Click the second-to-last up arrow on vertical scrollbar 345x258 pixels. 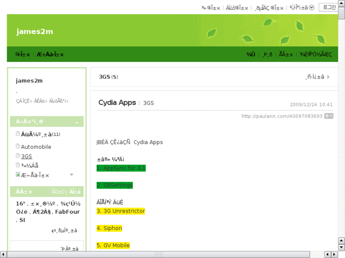click(x=342, y=240)
